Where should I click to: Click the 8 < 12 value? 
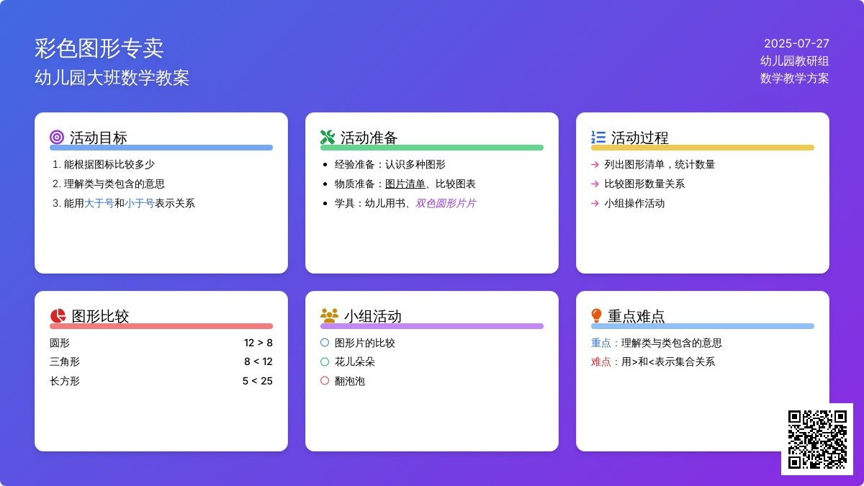click(x=258, y=361)
